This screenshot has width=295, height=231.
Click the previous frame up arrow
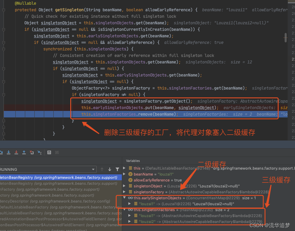pos(102,169)
